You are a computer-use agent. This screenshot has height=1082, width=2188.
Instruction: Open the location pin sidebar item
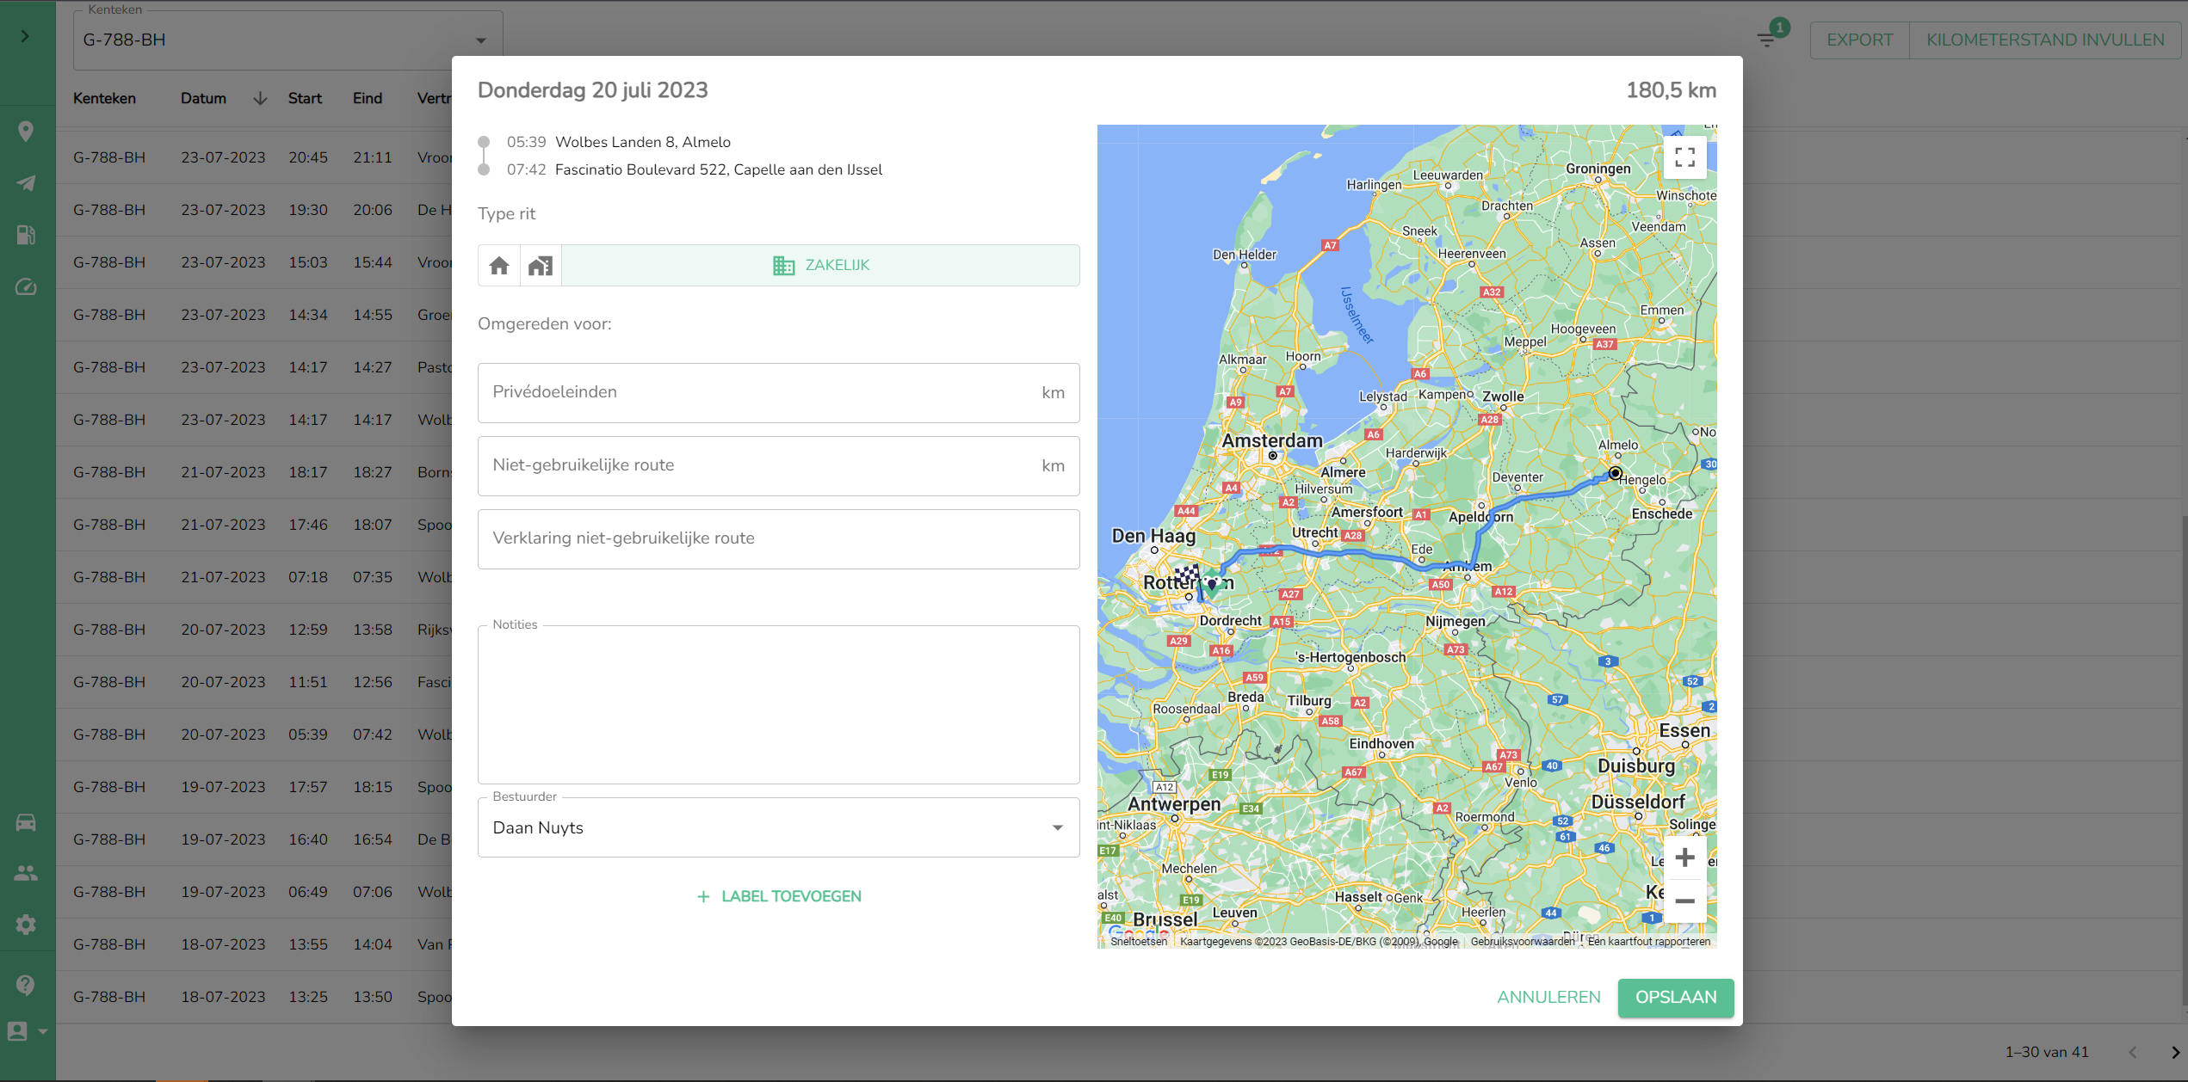tap(26, 131)
